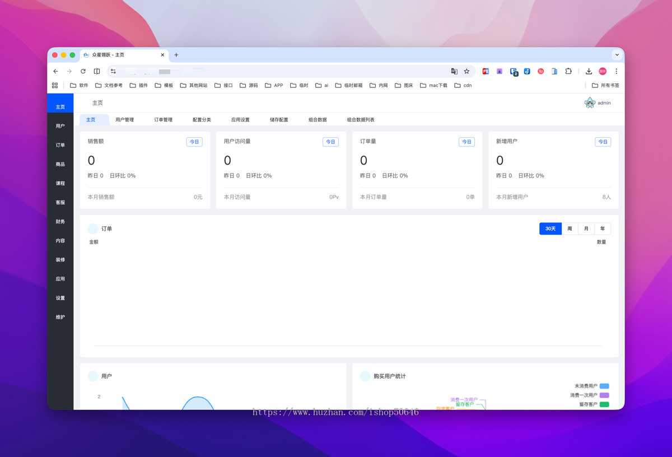672x457 pixels.
Task: Select the 周 order range button
Action: 570,228
